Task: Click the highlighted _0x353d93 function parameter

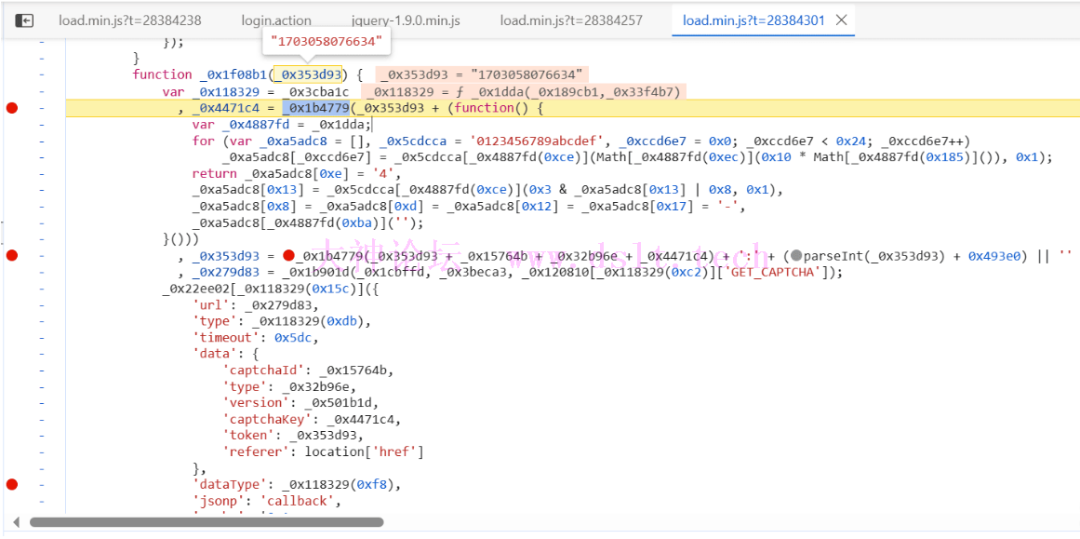Action: point(308,75)
